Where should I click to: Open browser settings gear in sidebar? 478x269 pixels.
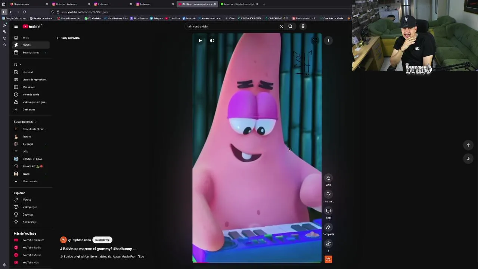[x=4, y=265]
